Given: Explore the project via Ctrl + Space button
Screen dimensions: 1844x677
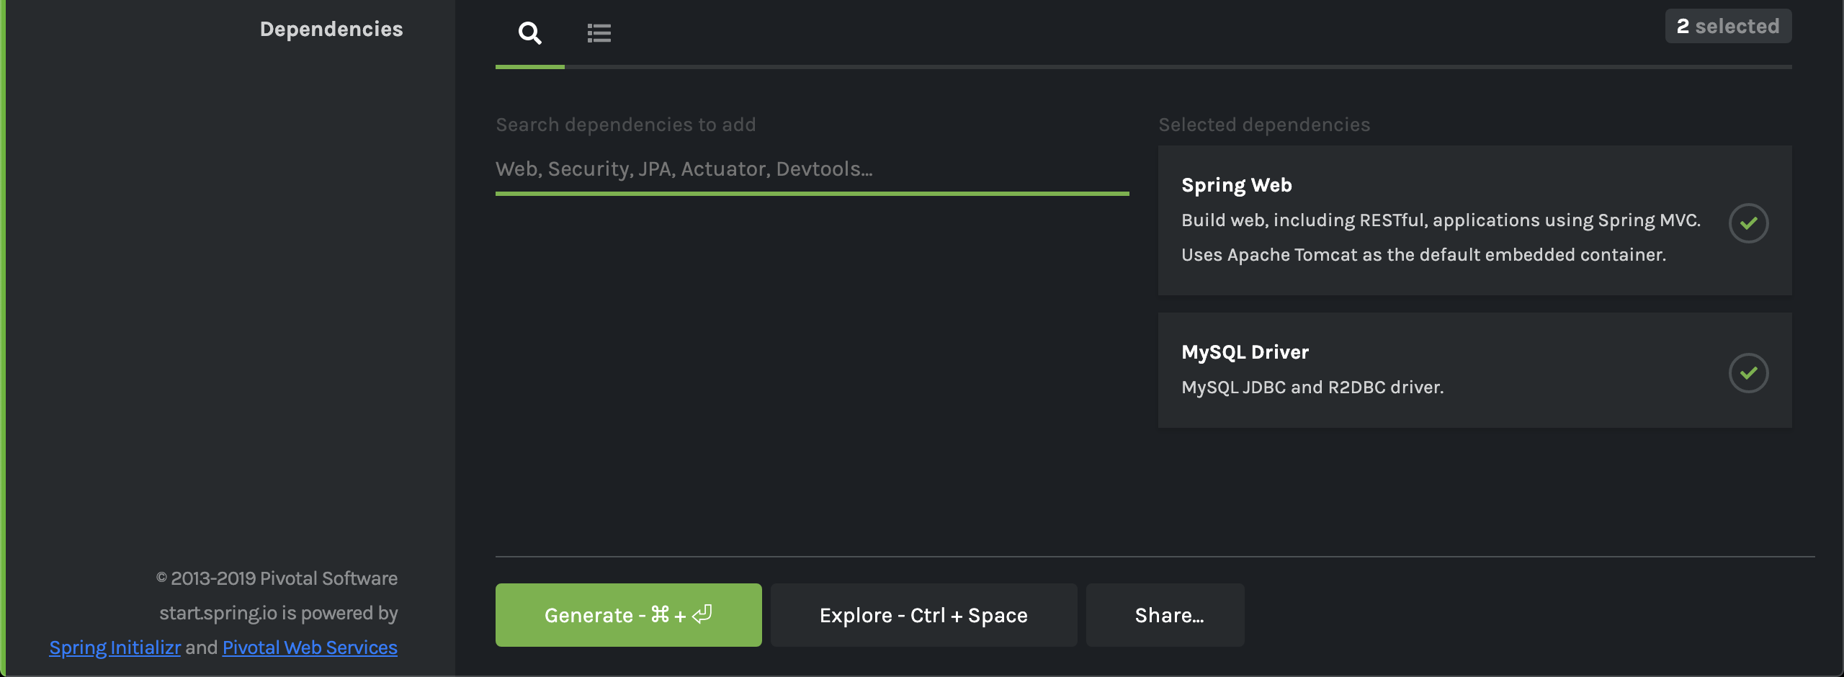Looking at the screenshot, I should point(923,615).
